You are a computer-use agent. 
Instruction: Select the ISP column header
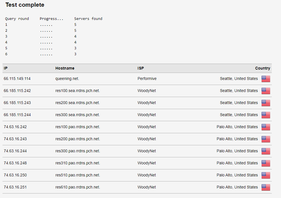point(141,68)
